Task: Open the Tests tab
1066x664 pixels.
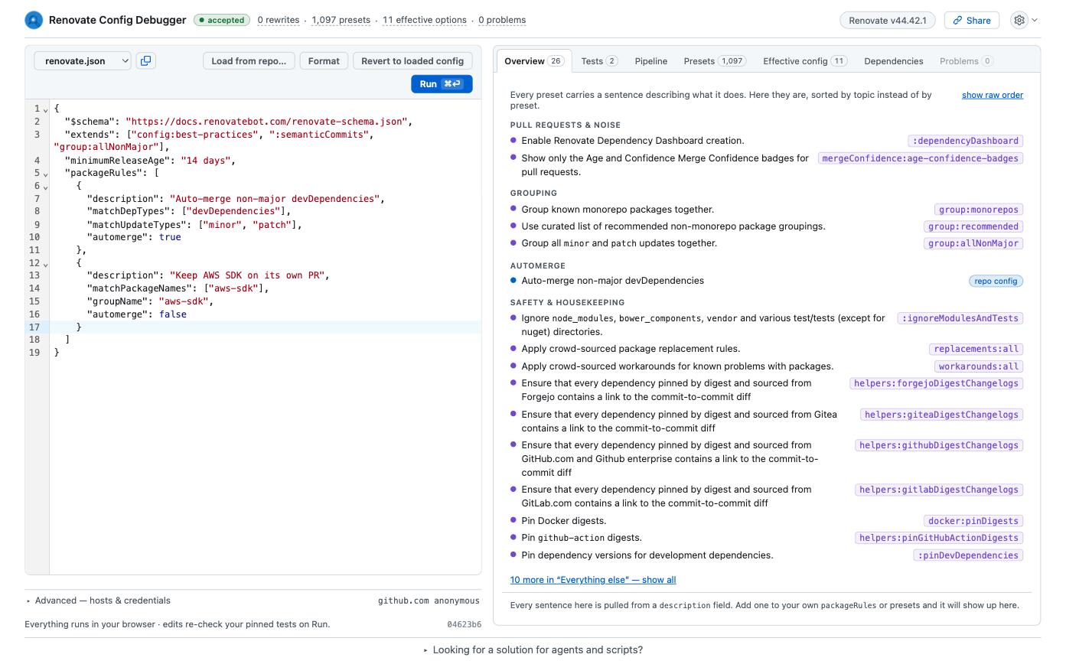Action: (599, 61)
